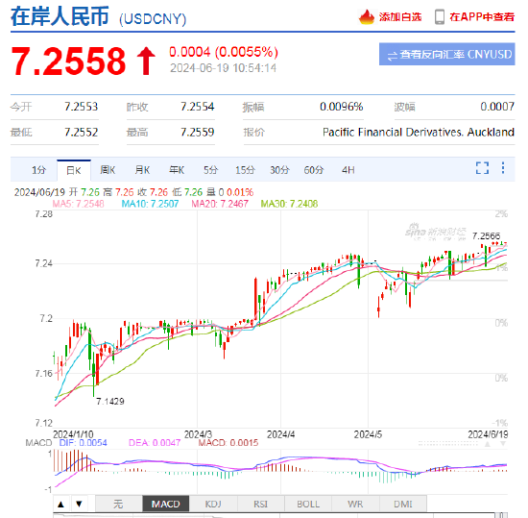Click the 最低 value 7.2552

click(x=82, y=132)
